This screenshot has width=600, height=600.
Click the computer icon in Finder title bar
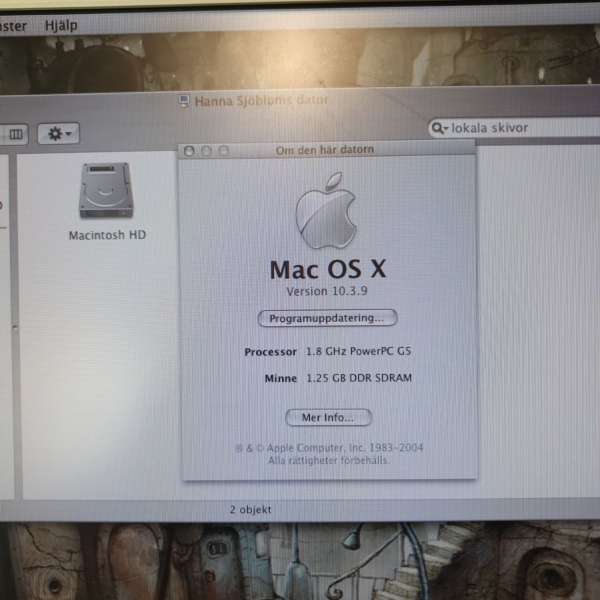(x=184, y=101)
